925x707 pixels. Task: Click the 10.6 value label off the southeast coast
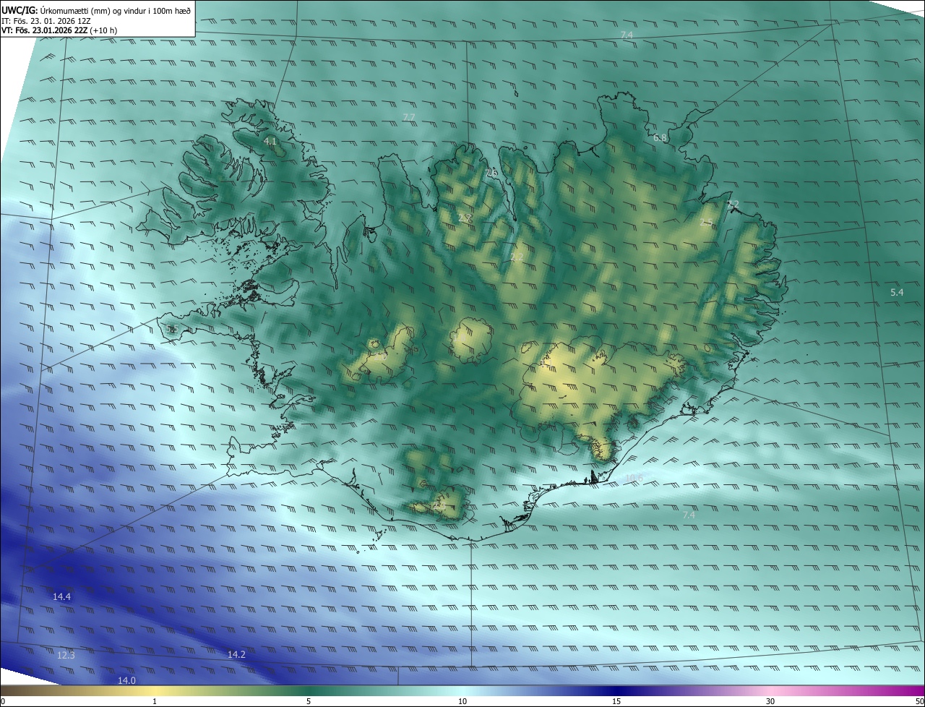click(x=634, y=477)
